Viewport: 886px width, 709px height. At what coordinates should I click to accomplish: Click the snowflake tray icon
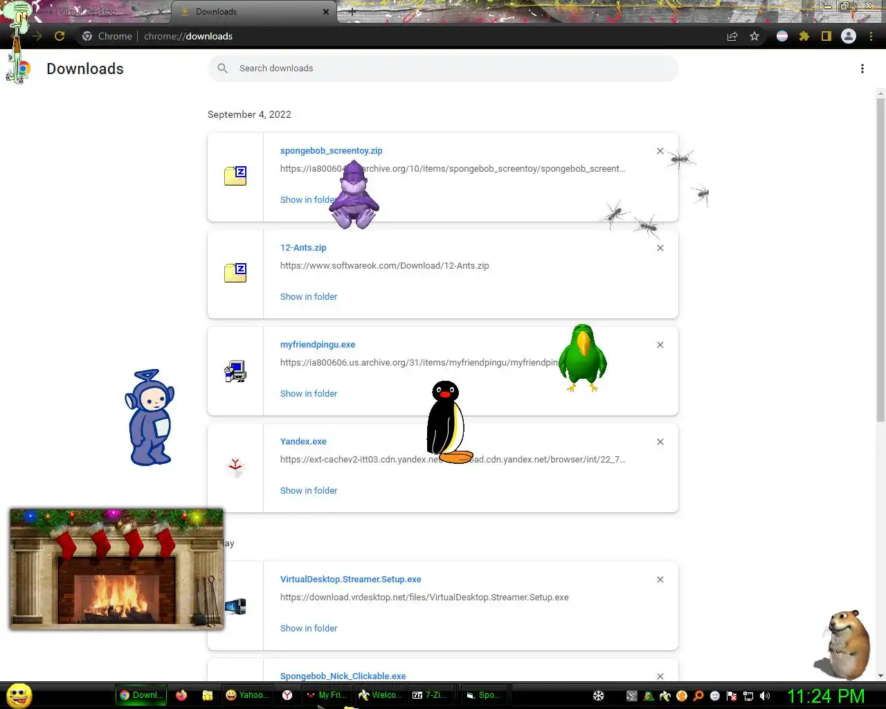click(599, 696)
